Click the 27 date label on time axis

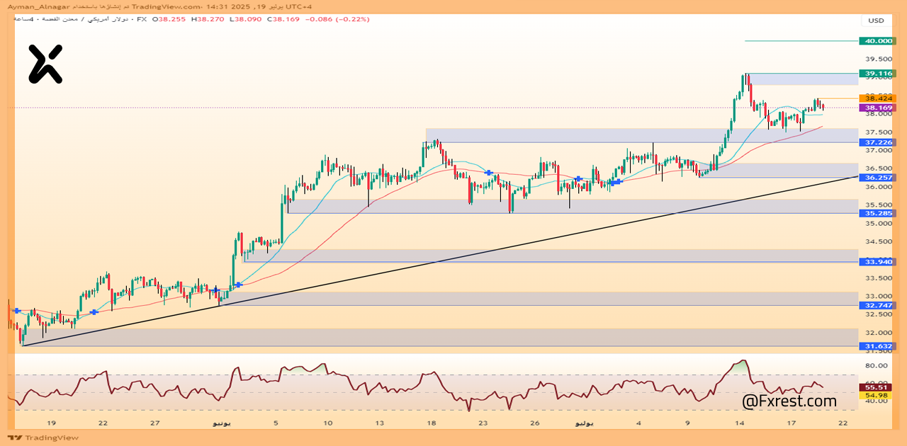pyautogui.click(x=155, y=423)
